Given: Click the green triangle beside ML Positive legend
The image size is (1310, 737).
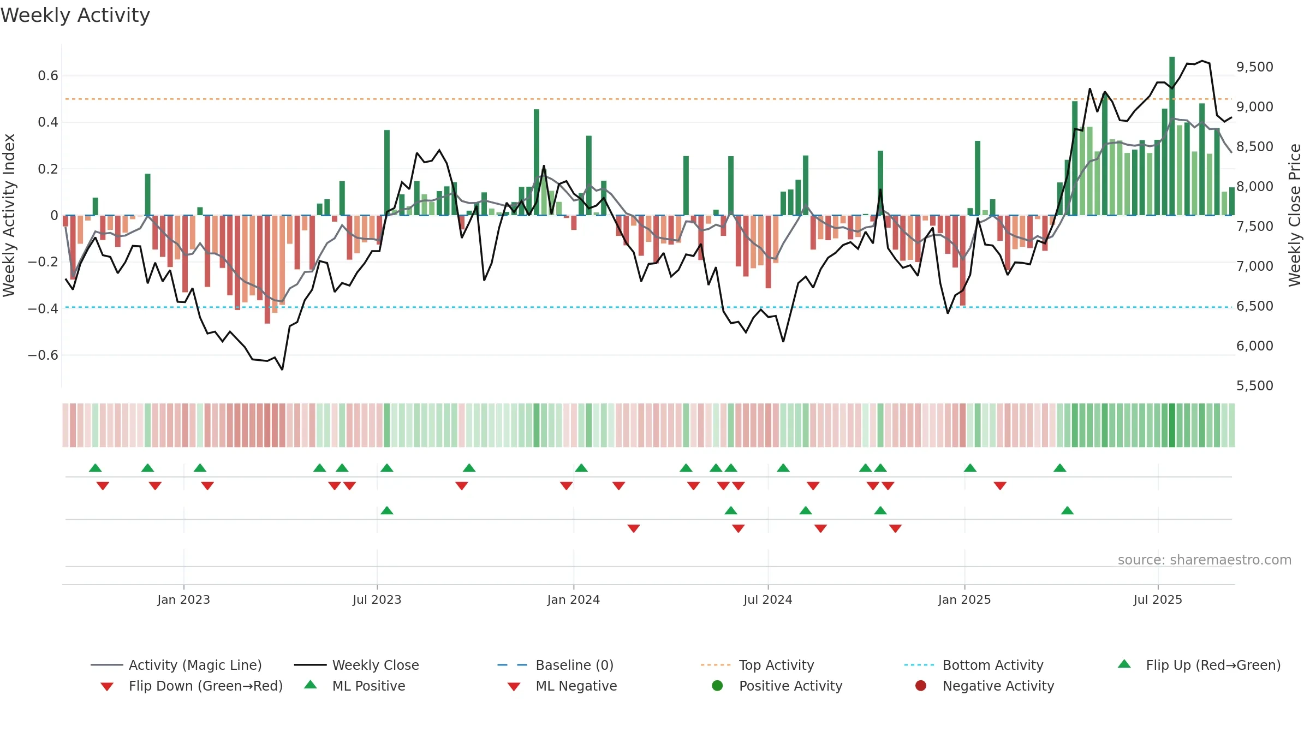Looking at the screenshot, I should pyautogui.click(x=311, y=685).
